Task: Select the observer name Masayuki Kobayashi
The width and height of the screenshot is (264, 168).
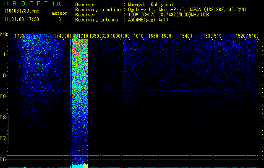Action: pos(151,5)
